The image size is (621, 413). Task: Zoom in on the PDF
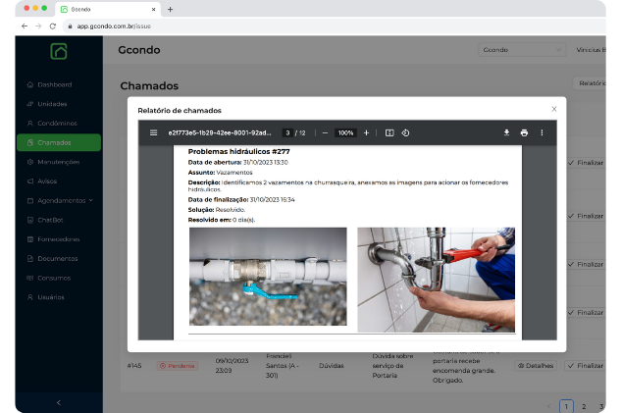coord(366,132)
